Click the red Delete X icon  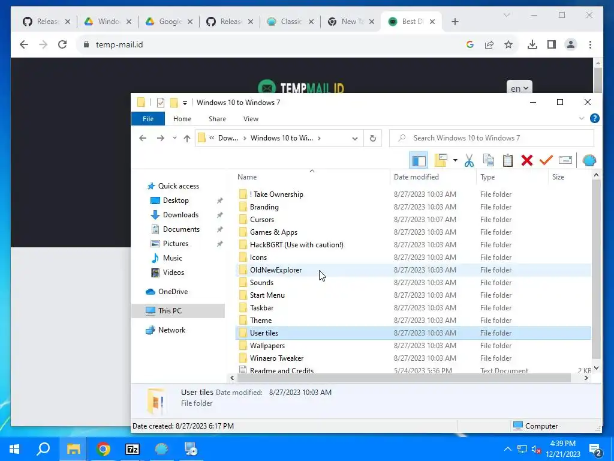coord(526,160)
